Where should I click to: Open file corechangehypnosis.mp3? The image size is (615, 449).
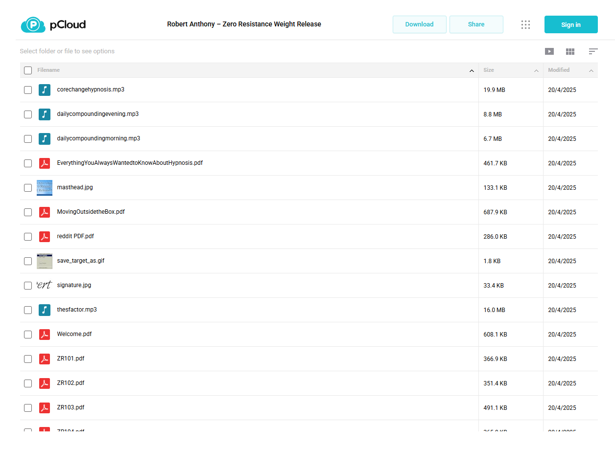tap(91, 90)
